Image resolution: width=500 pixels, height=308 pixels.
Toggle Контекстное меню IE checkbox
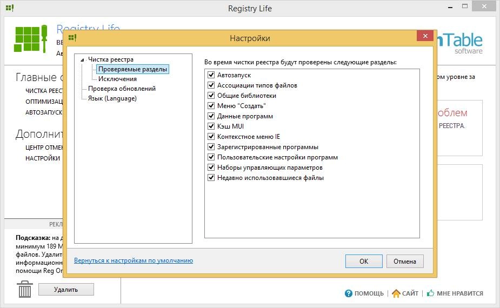(x=211, y=137)
